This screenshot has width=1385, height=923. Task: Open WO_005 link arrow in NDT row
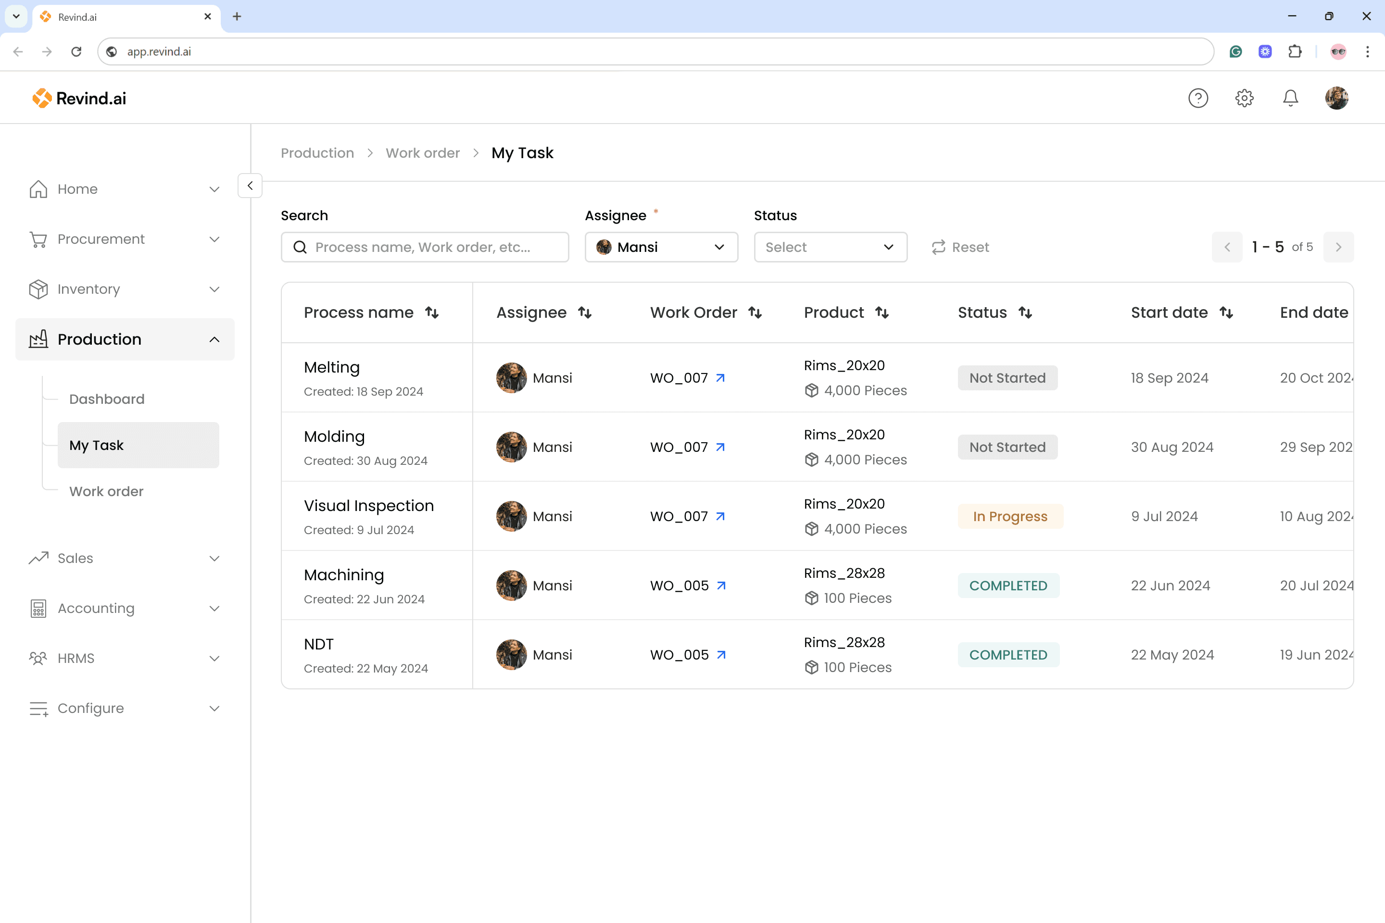click(x=721, y=655)
